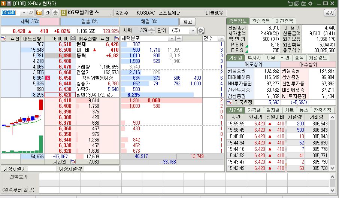Image resolution: width=339 pixels, height=198 pixels.
Task: Open the orange H folder icon
Action: (x=39, y=13)
